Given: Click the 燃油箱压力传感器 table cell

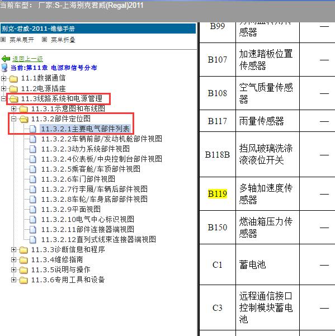Looking at the screenshot, I should (x=267, y=228).
